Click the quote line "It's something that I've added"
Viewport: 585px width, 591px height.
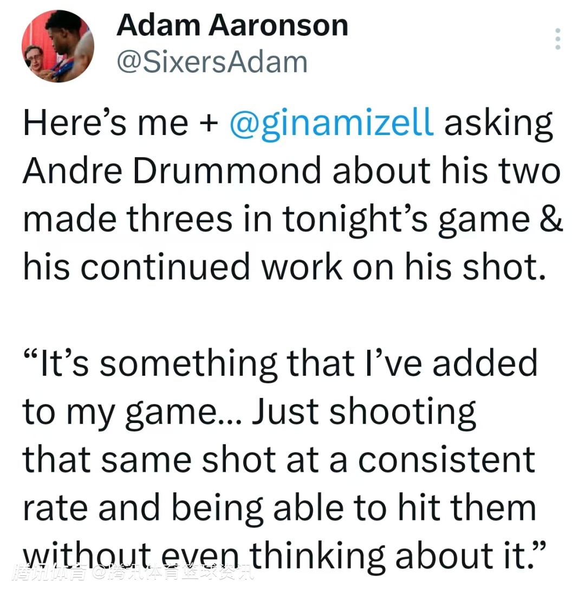[x=281, y=363]
